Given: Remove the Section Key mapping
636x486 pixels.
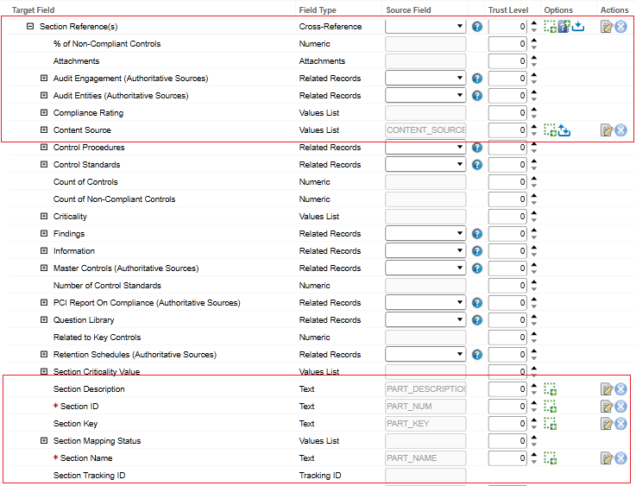Looking at the screenshot, I should [x=621, y=424].
